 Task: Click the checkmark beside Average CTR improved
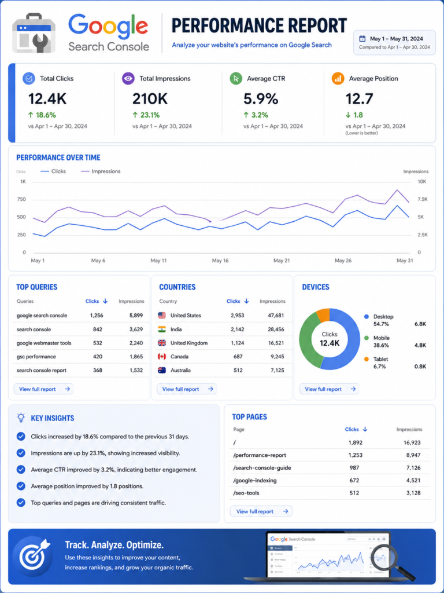coord(21,470)
